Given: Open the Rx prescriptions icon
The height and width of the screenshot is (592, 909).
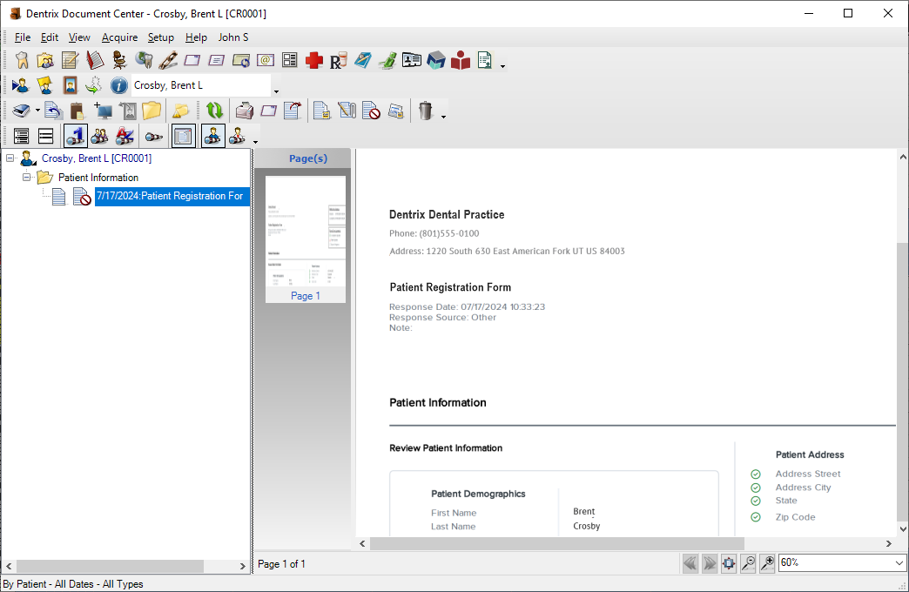Looking at the screenshot, I should [x=339, y=60].
